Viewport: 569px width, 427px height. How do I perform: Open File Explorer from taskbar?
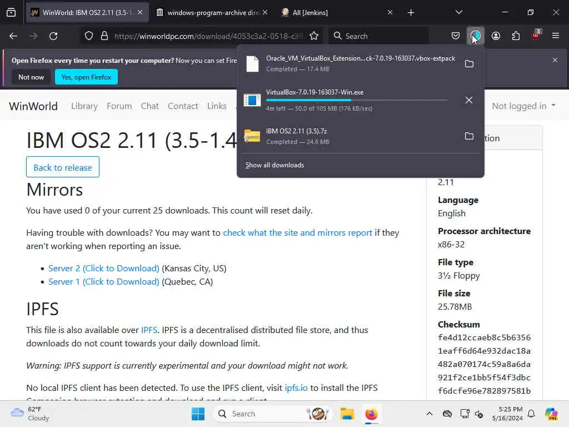coord(347,414)
